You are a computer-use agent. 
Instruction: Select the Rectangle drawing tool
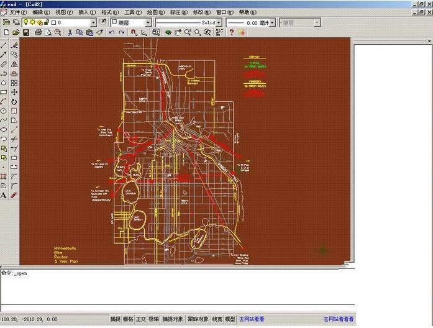[4, 92]
